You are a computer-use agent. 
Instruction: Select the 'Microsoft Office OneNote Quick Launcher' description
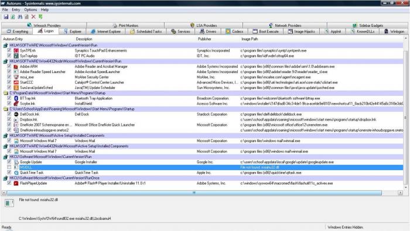pyautogui.click(x=105, y=125)
